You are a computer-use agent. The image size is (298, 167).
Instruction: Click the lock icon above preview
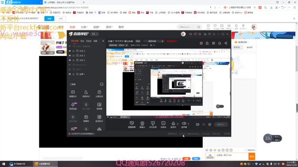[x=207, y=43]
